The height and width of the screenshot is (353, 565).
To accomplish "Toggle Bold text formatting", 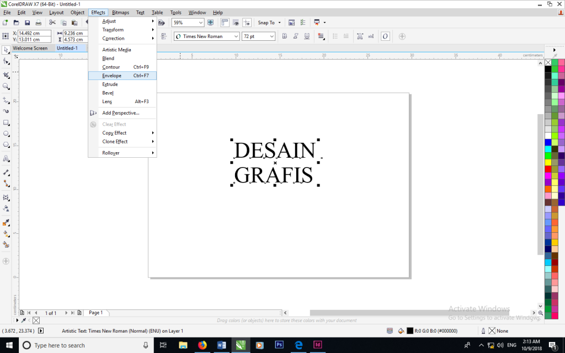I will pyautogui.click(x=285, y=36).
